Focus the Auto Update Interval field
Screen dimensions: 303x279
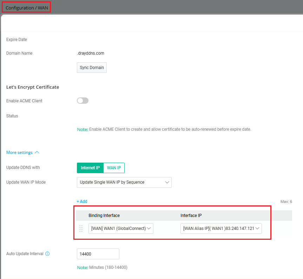(98, 254)
